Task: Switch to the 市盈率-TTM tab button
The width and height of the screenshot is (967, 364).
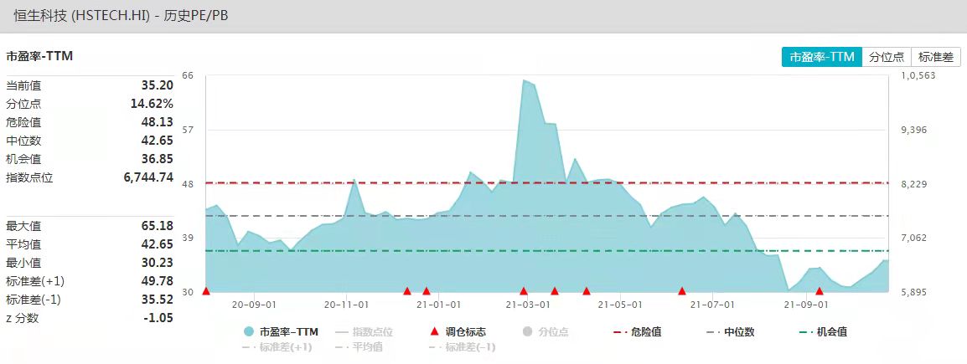Action: pyautogui.click(x=821, y=57)
